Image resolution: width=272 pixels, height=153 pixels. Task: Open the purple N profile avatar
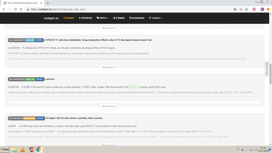(262, 9)
